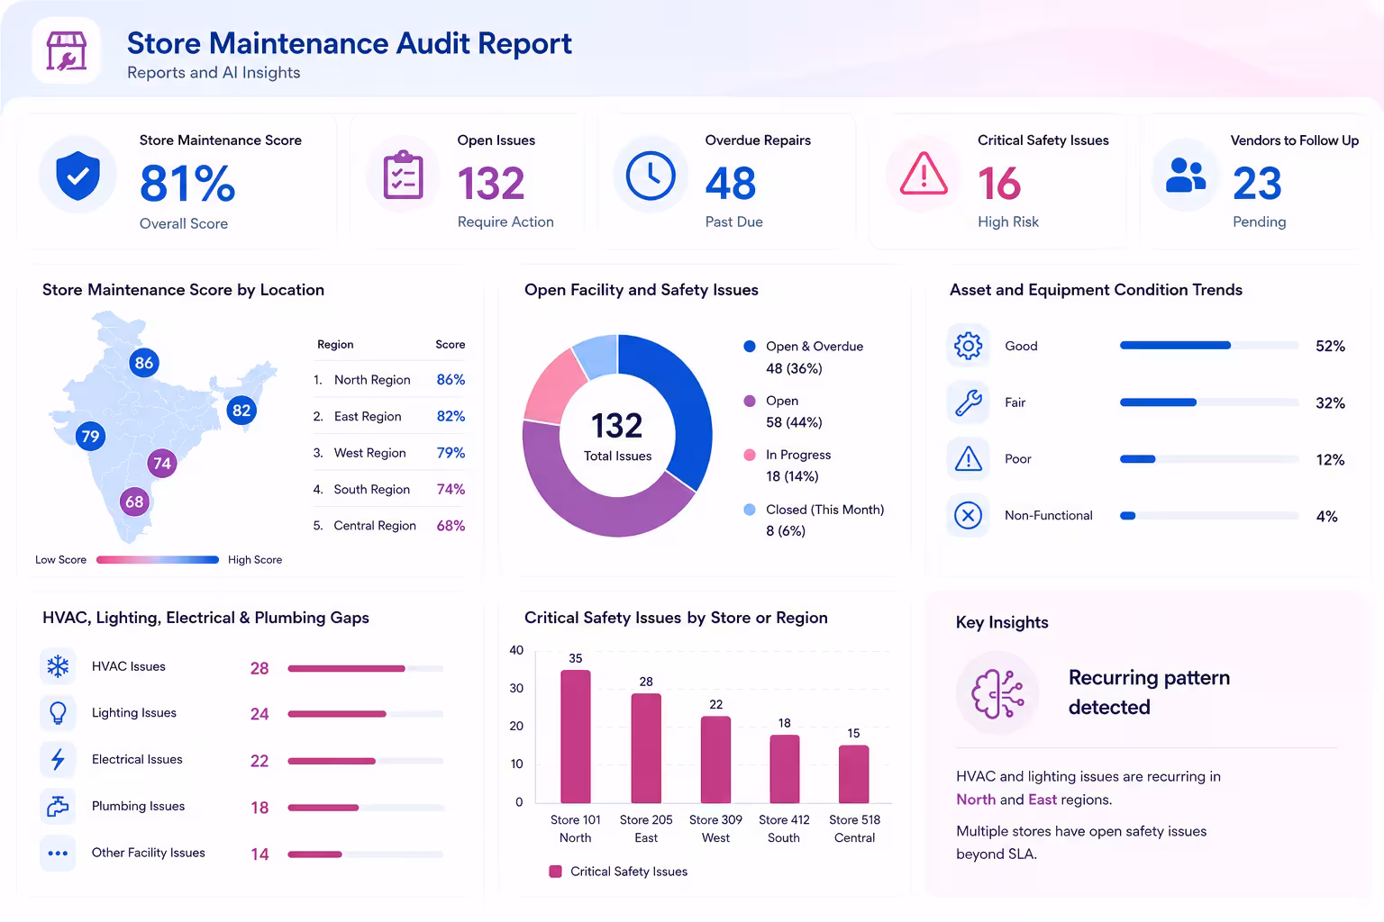Viewport: 1384px width, 922px height.
Task: Click the Open Issues clipboard icon
Action: tap(403, 175)
